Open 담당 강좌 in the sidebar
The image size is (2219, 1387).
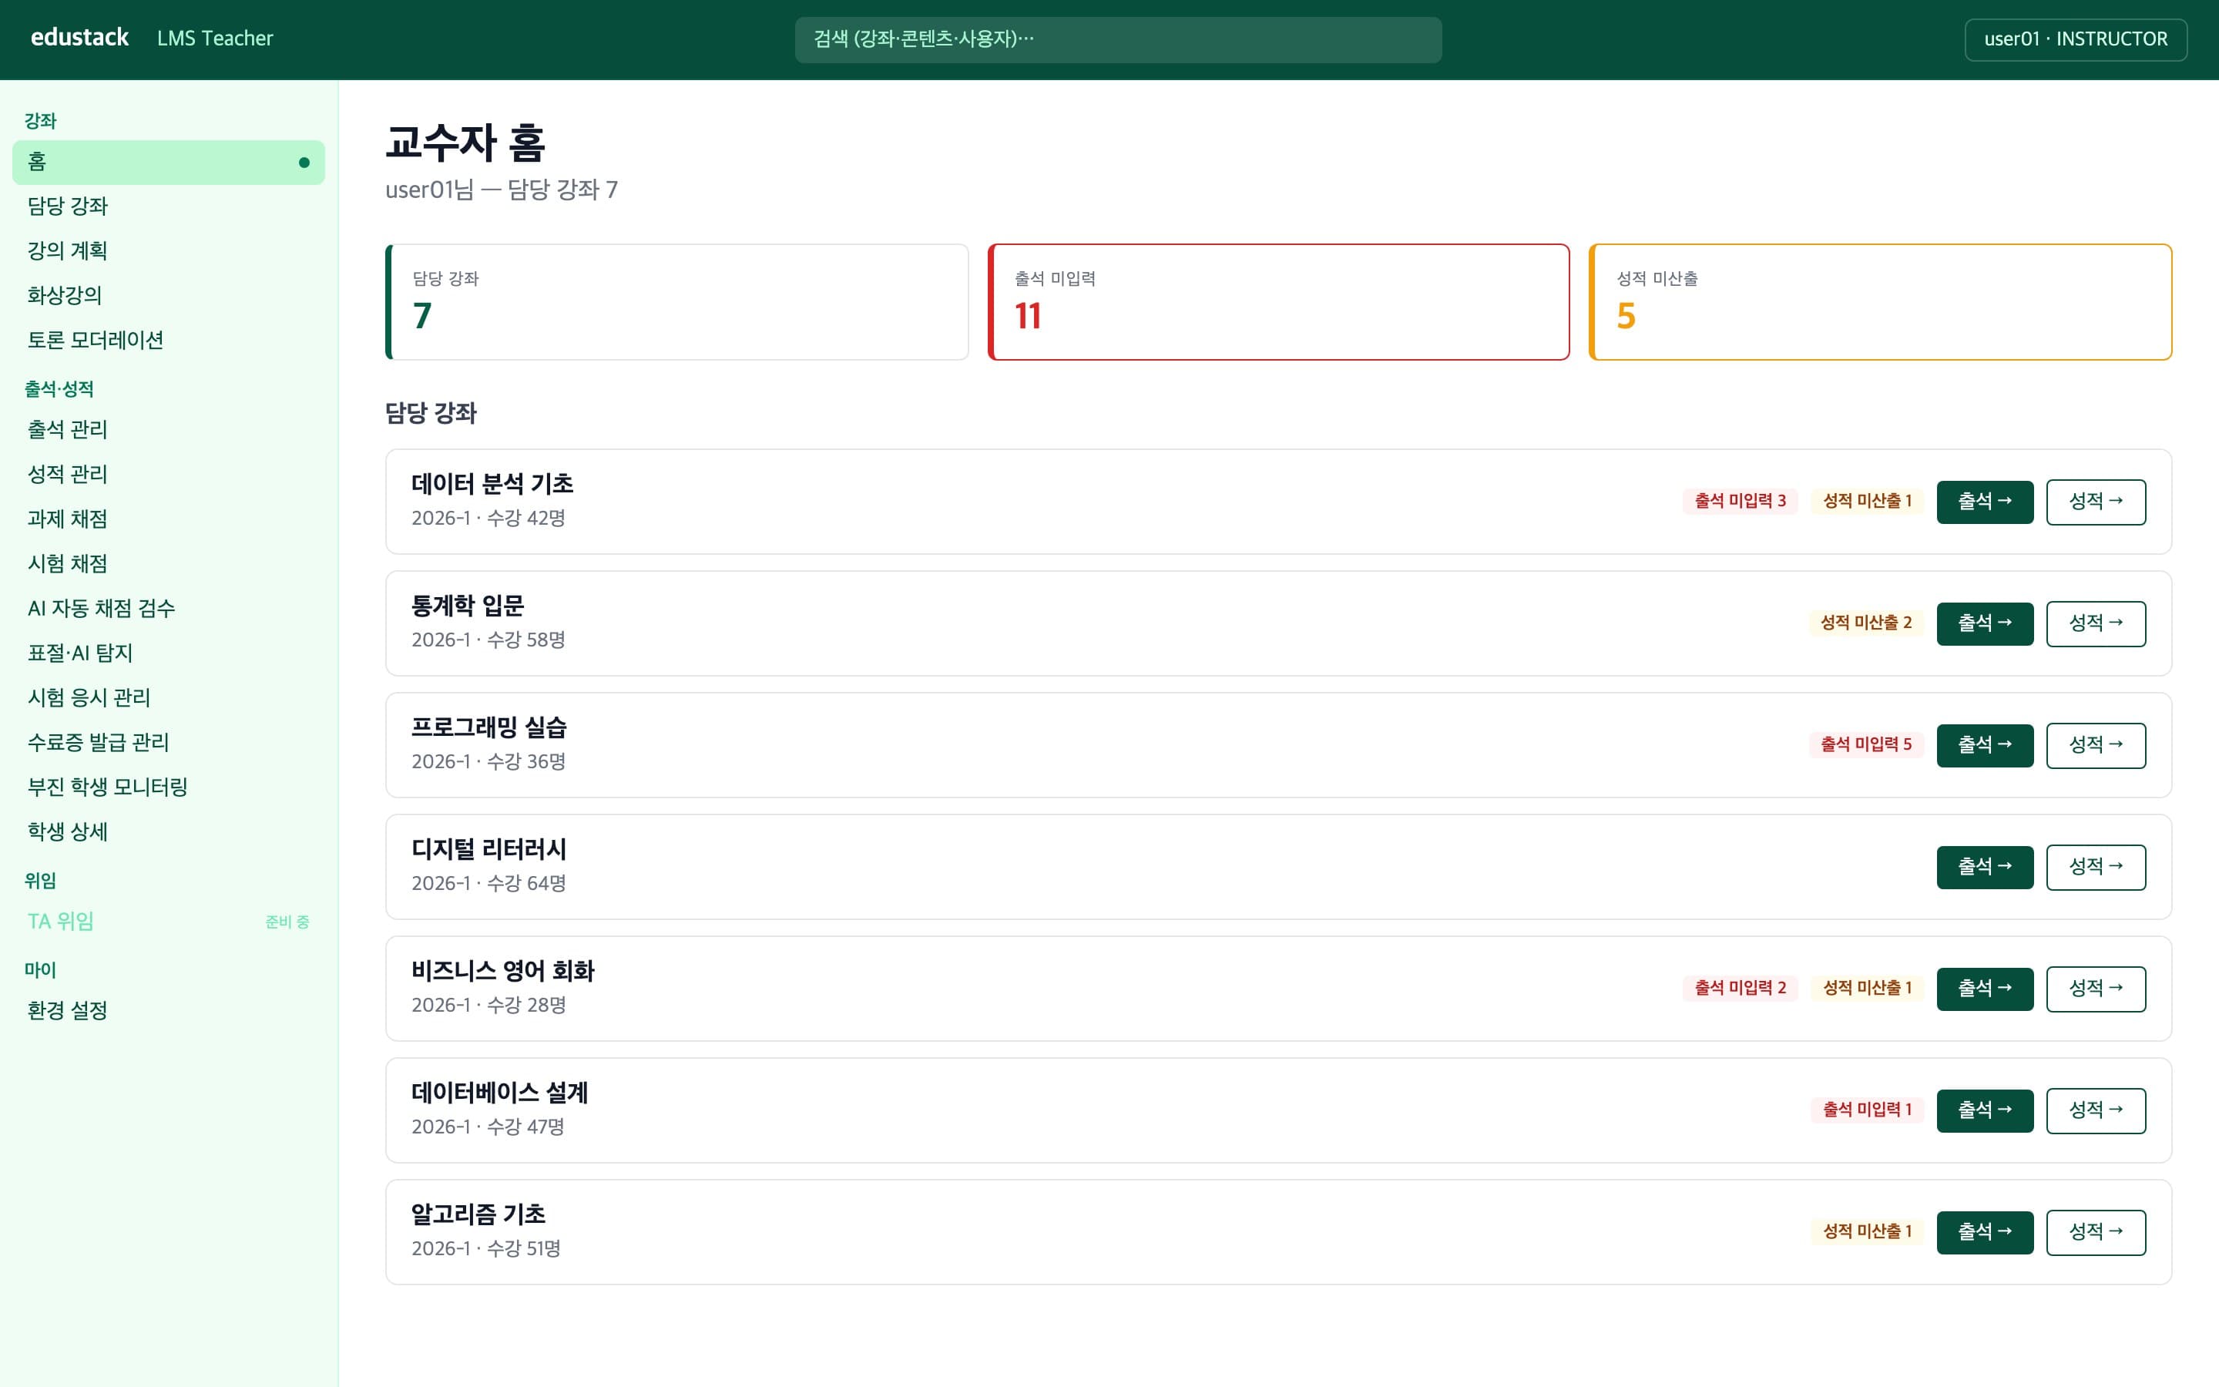pos(169,207)
